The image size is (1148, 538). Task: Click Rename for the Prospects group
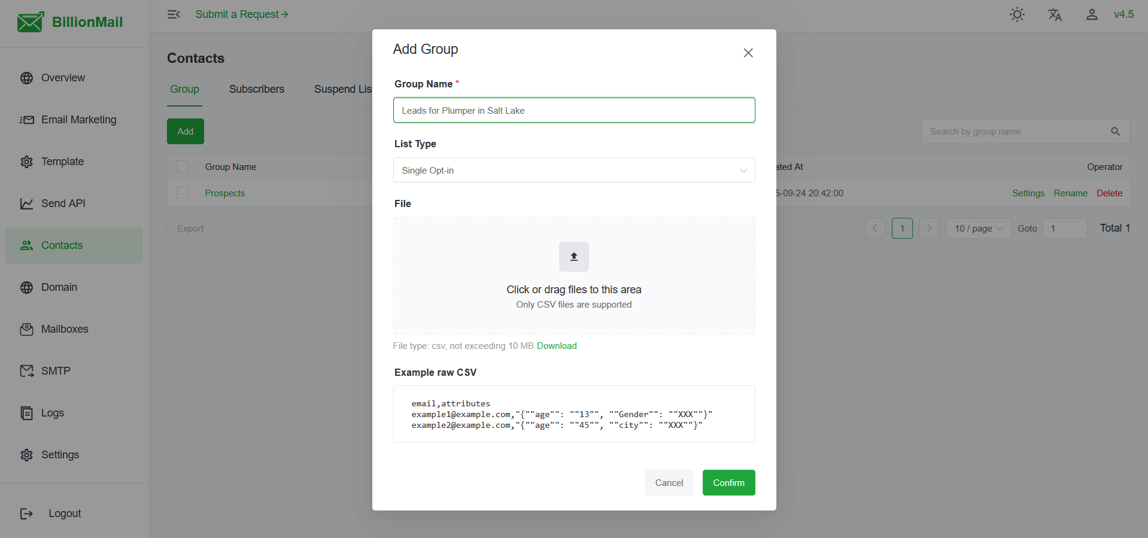click(1070, 193)
